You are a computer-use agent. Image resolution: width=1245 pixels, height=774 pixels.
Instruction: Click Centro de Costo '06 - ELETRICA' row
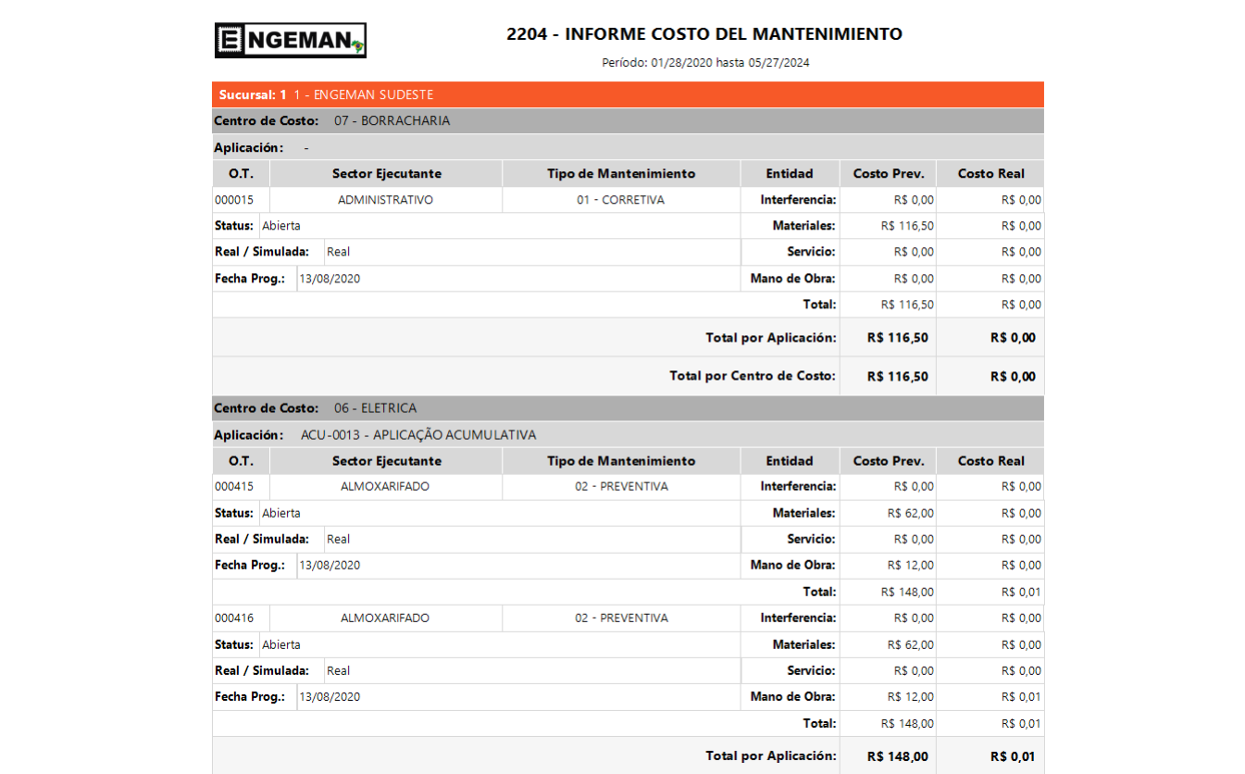pos(629,408)
